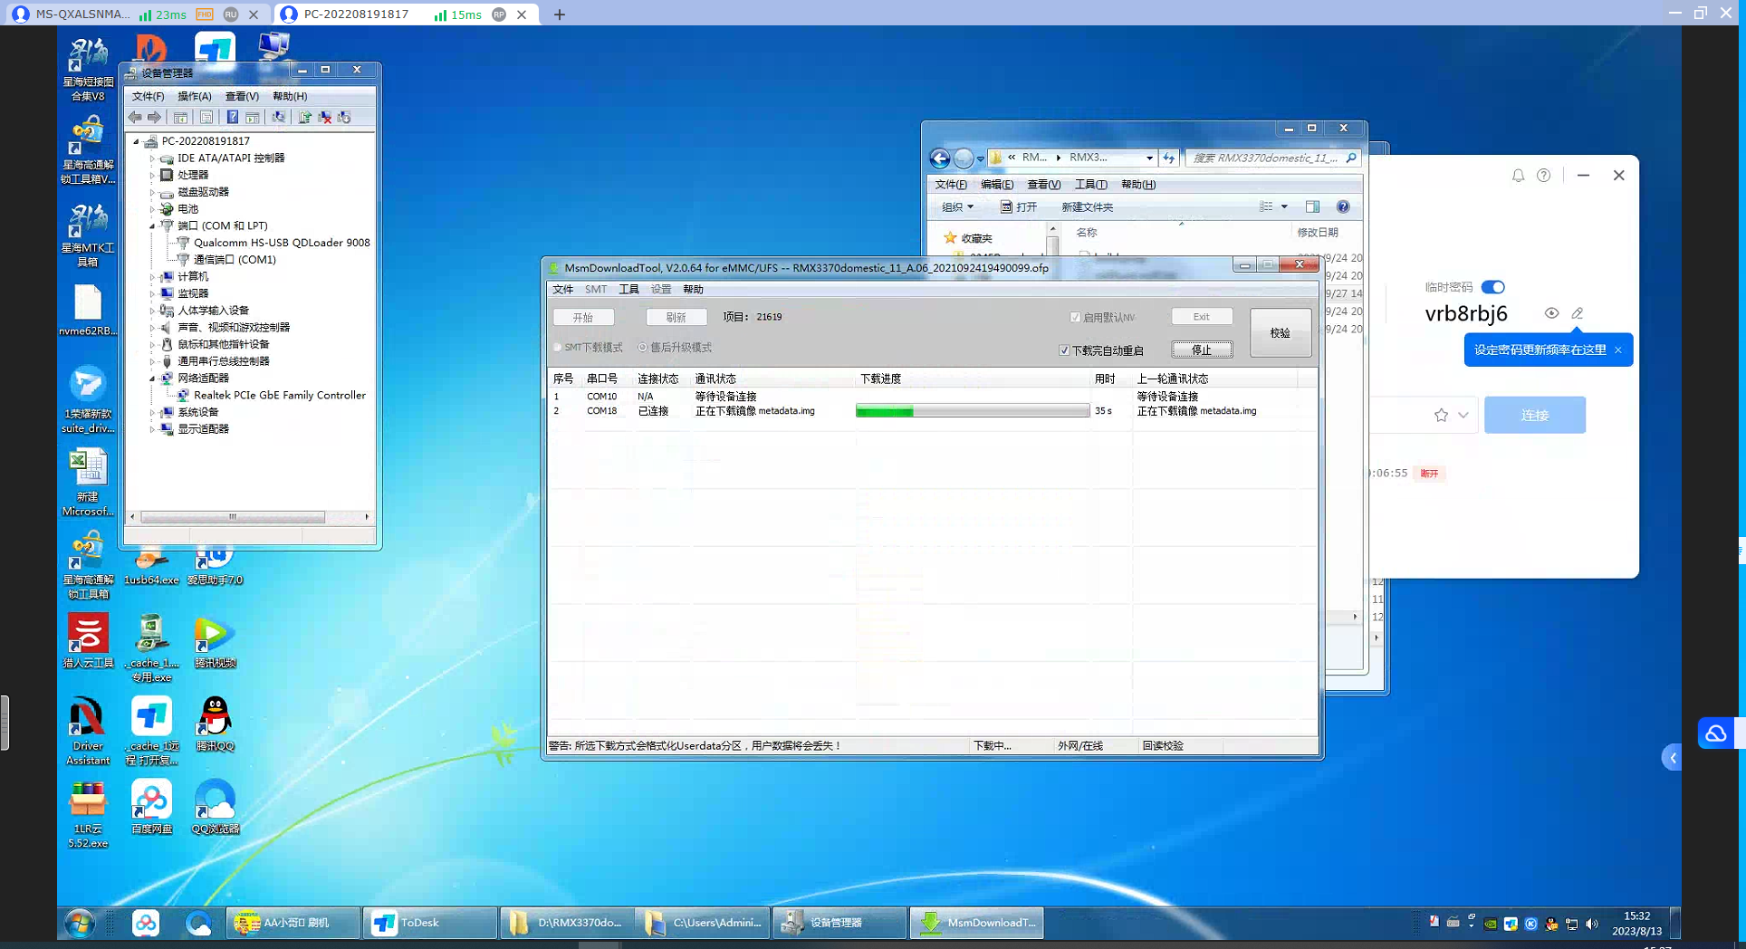Expand the 处理器 tree node
The width and height of the screenshot is (1746, 949).
152,175
